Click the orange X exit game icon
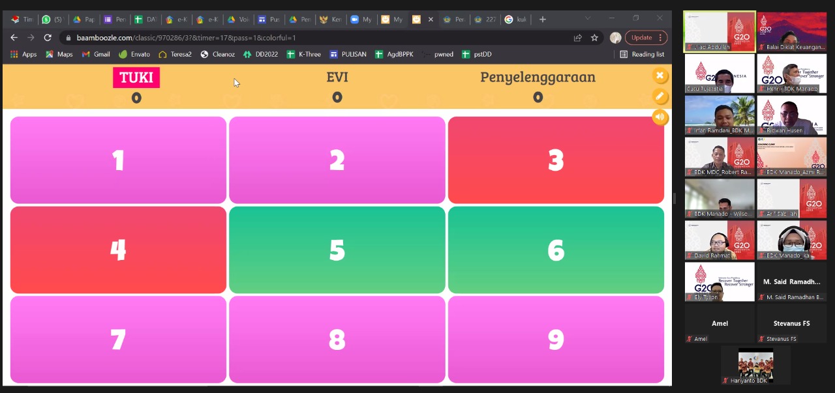The height and width of the screenshot is (393, 835). tap(660, 76)
